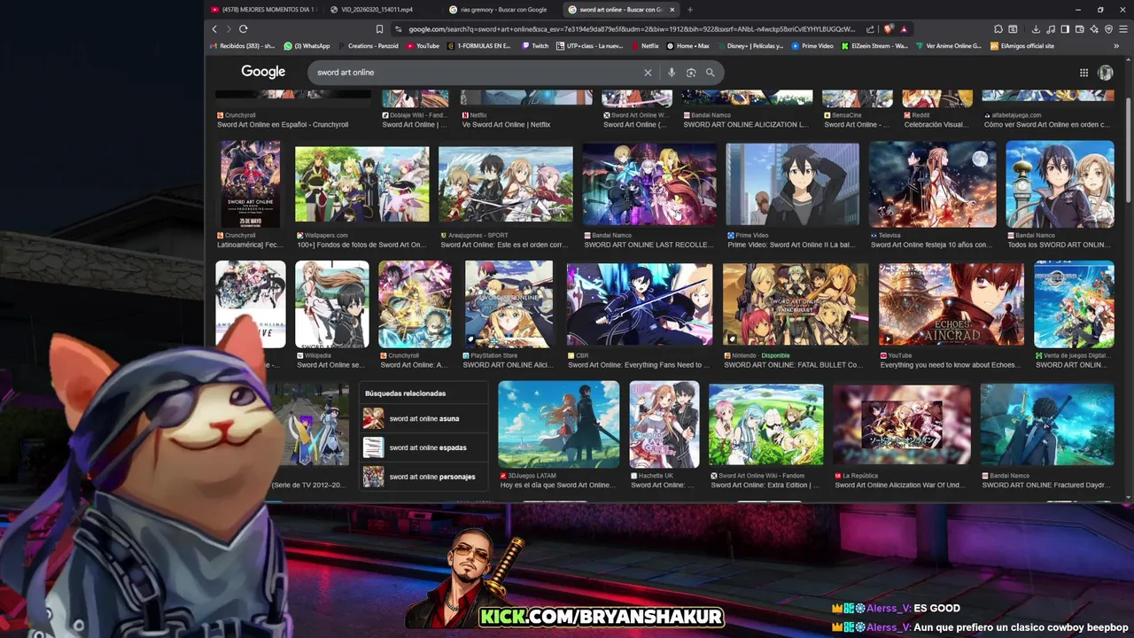
Task: Open the 1-FORMULAS EN E... bookmark
Action: tap(479, 46)
